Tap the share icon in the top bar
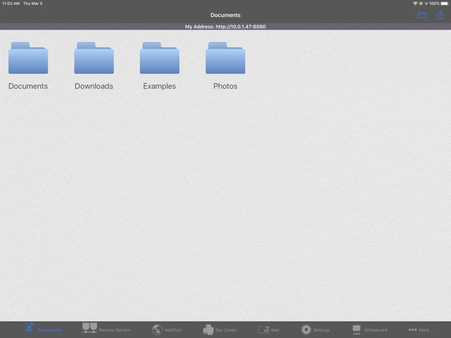The width and height of the screenshot is (451, 338). click(x=440, y=15)
